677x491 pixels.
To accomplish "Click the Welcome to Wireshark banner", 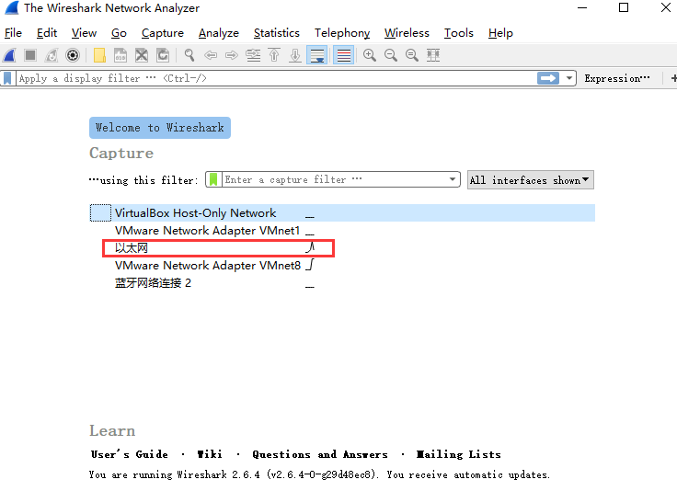I will tap(160, 128).
